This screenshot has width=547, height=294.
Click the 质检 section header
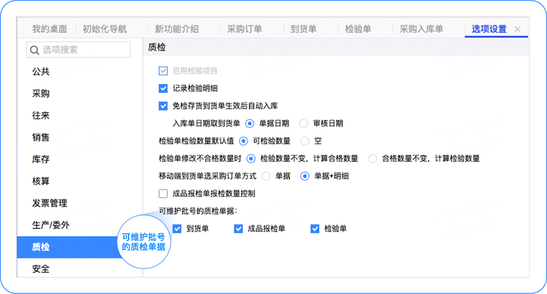157,47
